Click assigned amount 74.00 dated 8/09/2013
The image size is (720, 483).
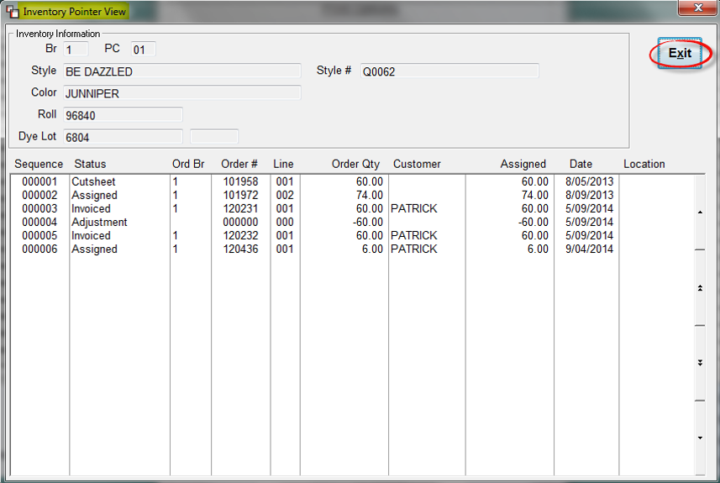click(534, 195)
